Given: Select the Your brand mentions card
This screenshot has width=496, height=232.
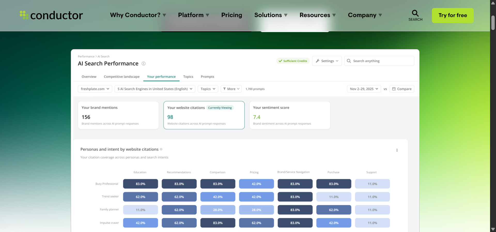Looking at the screenshot, I should (x=118, y=115).
